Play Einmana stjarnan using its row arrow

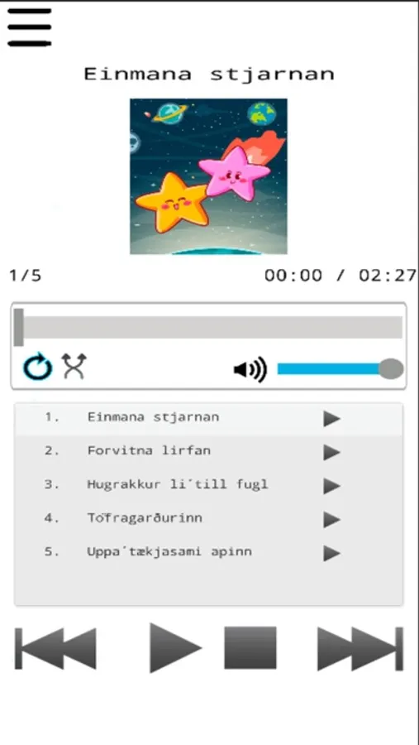click(x=331, y=419)
